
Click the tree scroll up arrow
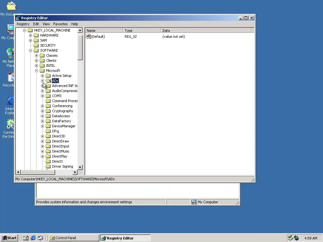point(80,31)
